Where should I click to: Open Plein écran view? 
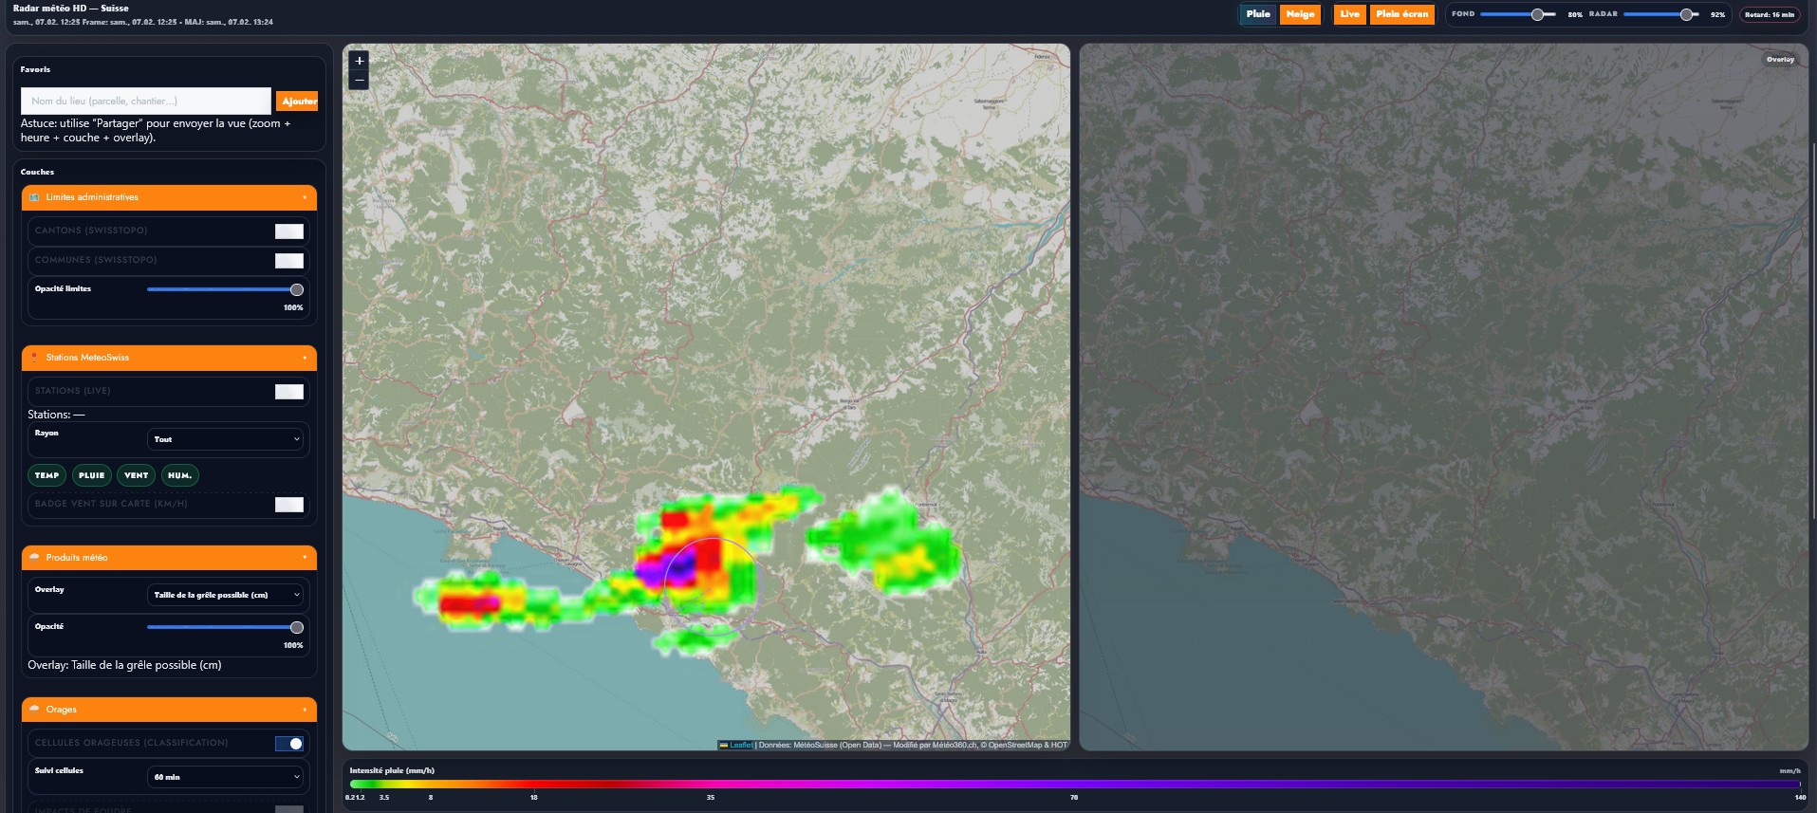[1401, 14]
